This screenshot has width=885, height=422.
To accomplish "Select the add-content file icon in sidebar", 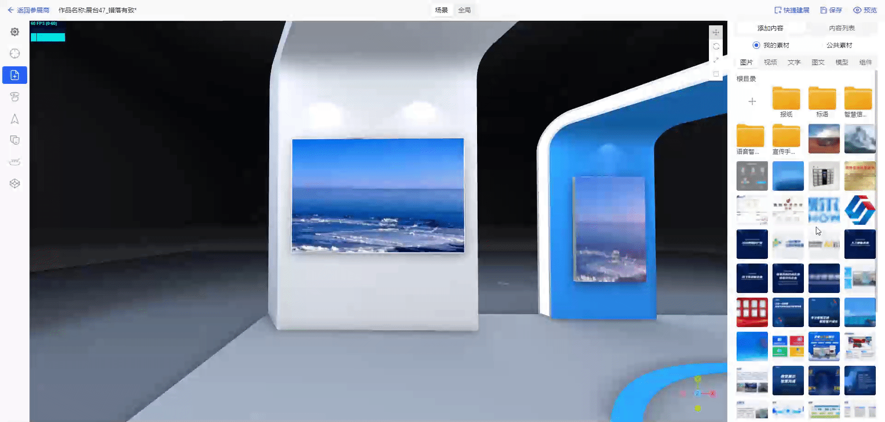I will 15,75.
